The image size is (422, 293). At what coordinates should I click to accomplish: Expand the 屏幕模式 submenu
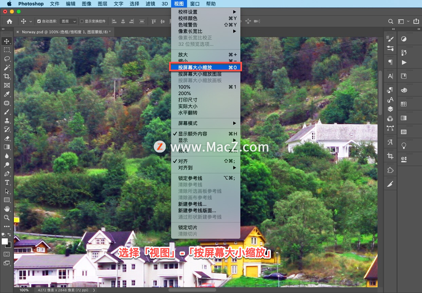pos(206,123)
